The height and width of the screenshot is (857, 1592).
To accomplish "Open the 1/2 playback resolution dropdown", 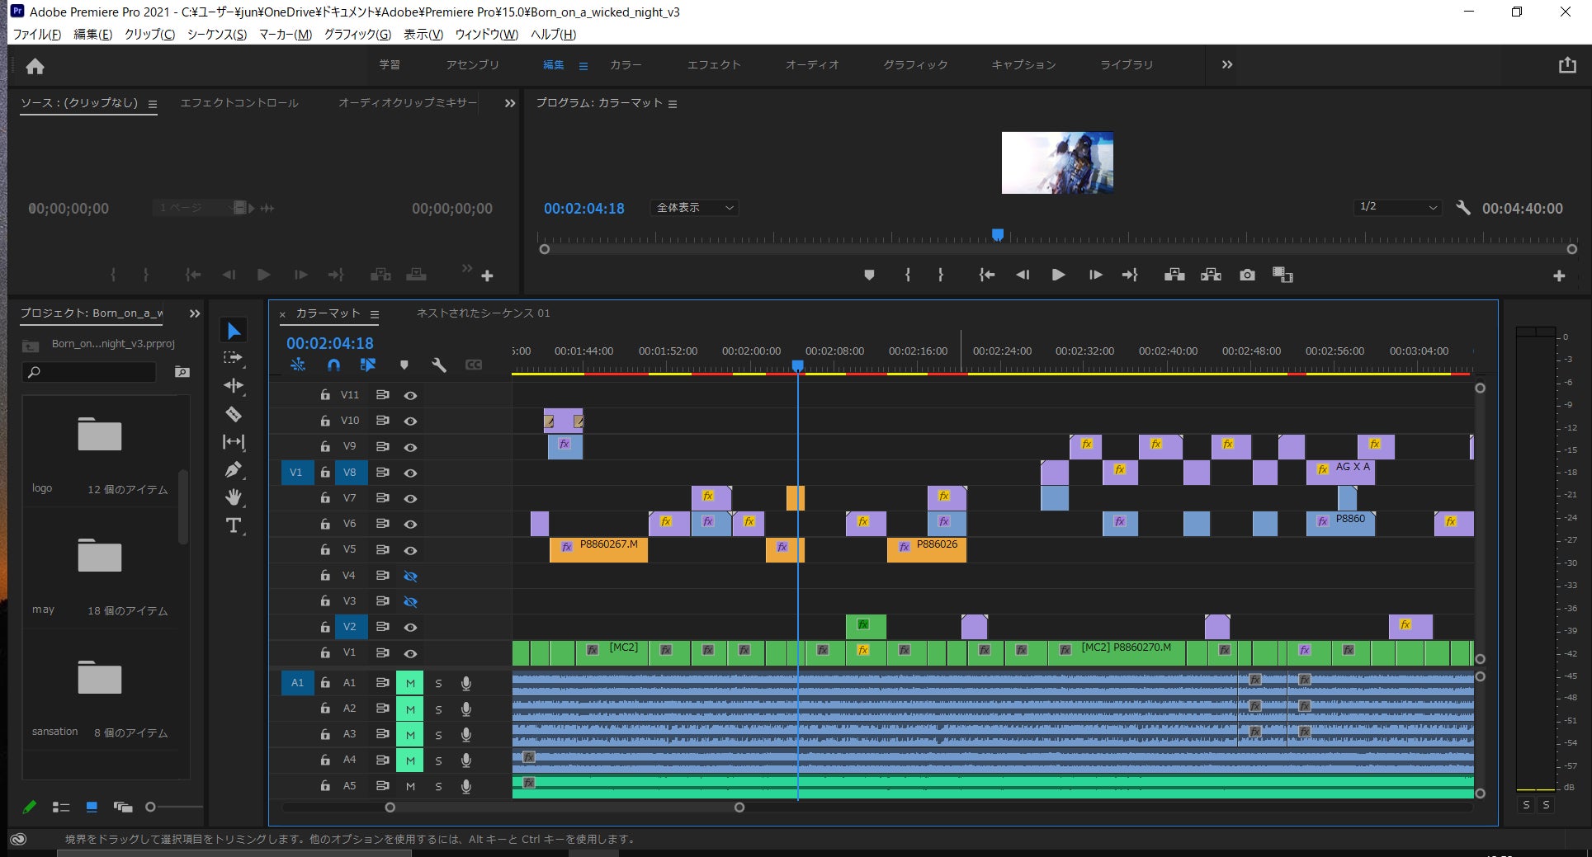I will point(1397,207).
